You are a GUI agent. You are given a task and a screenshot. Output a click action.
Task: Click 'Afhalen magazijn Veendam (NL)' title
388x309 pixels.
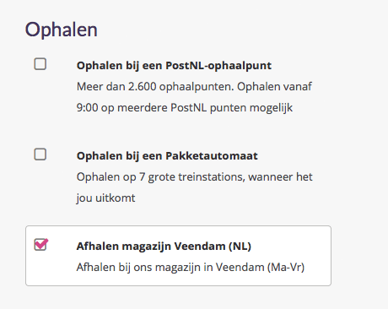click(164, 247)
